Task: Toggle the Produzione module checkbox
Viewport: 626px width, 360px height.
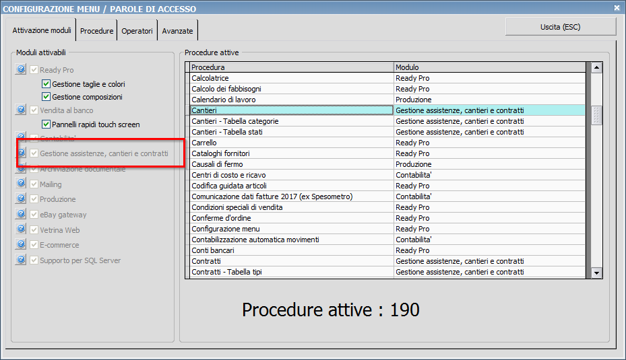Action: tap(34, 199)
